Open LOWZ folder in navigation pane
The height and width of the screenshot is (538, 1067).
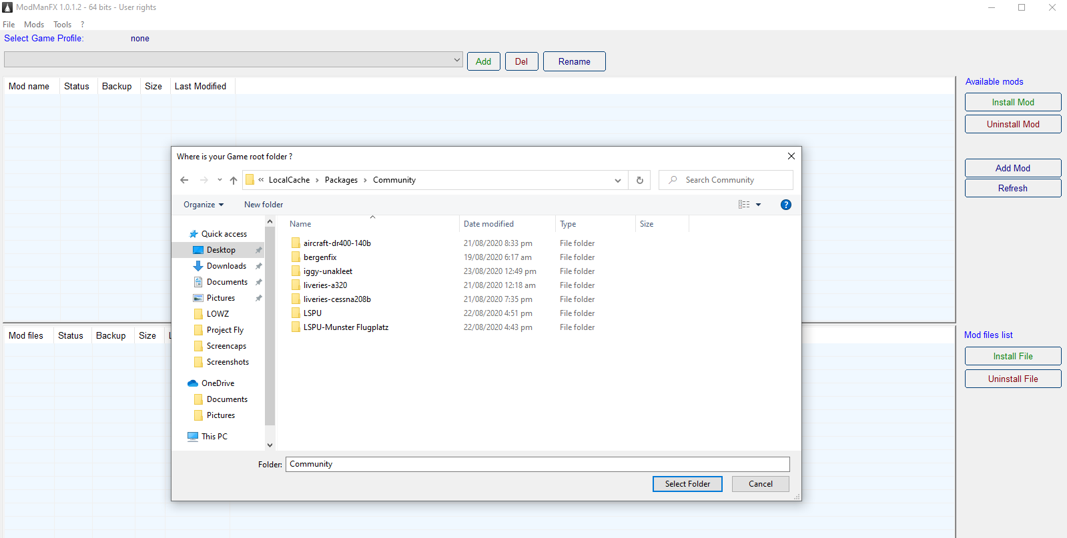pyautogui.click(x=218, y=314)
